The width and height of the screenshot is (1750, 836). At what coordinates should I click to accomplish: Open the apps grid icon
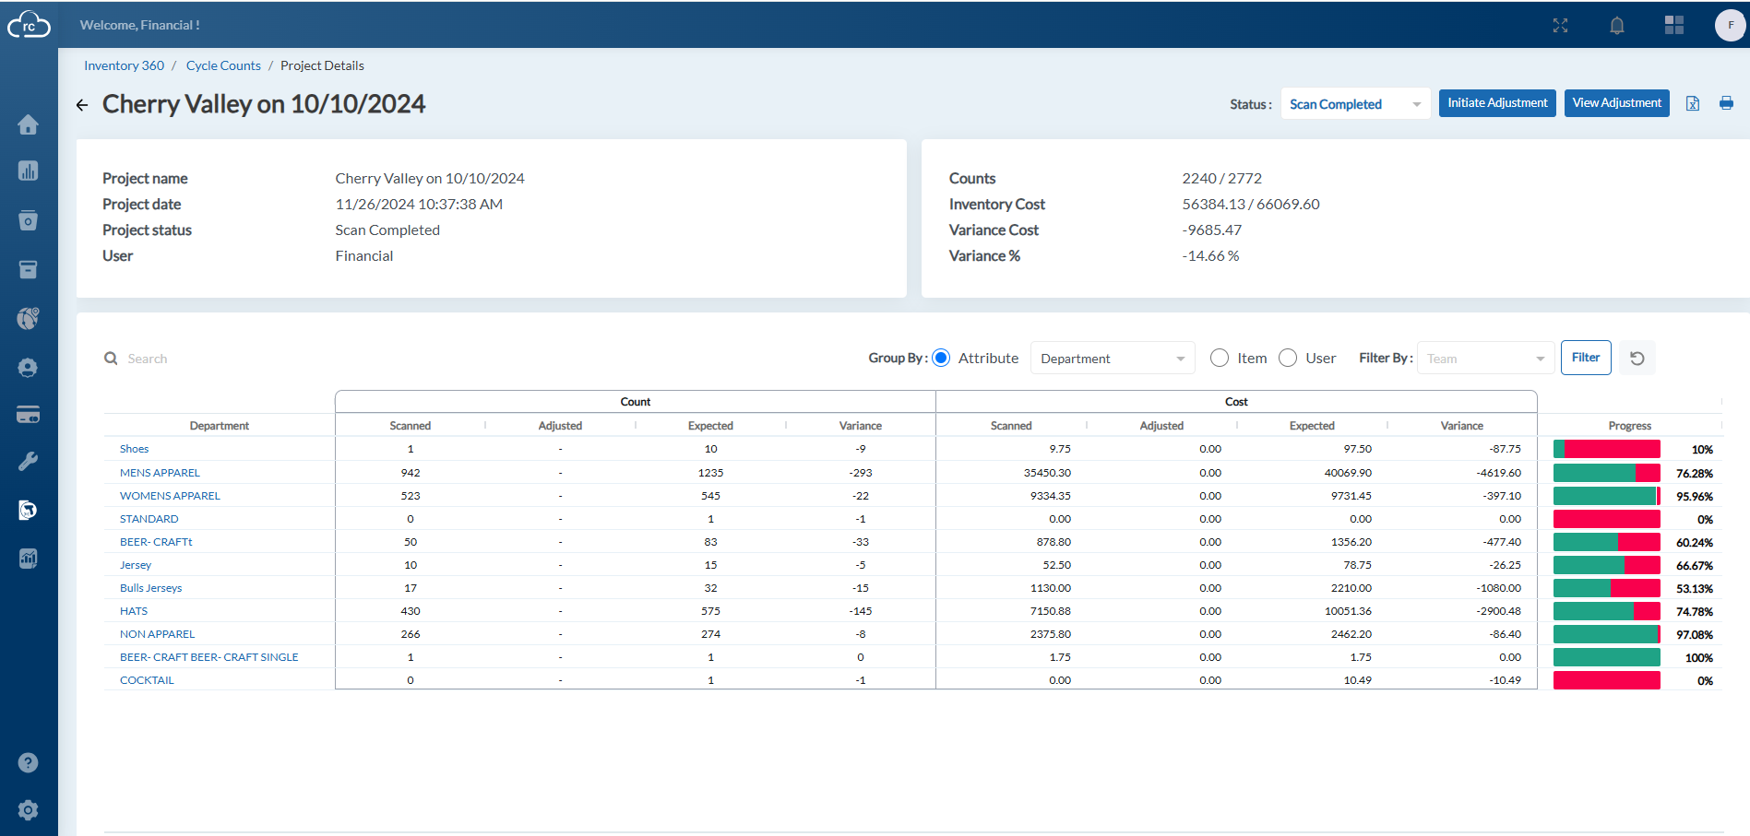coord(1674,25)
